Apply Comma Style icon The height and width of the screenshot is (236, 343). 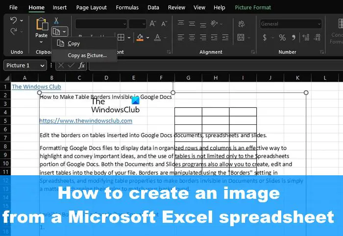point(294,38)
